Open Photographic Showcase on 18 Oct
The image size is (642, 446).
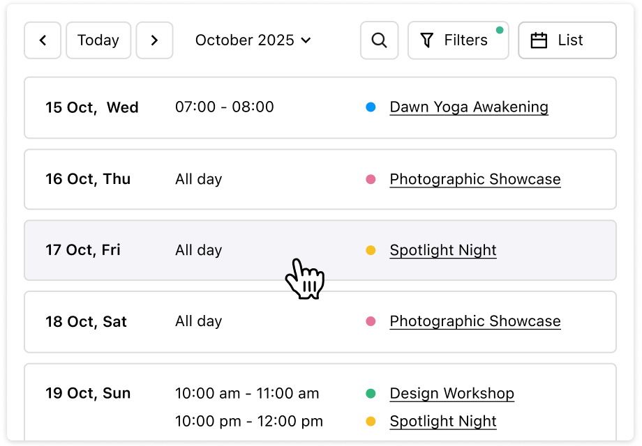pos(475,321)
